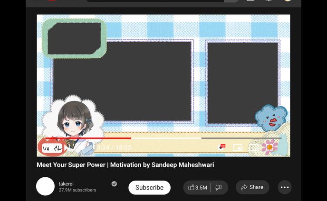Switch video to miniplayer mode

coord(238,147)
